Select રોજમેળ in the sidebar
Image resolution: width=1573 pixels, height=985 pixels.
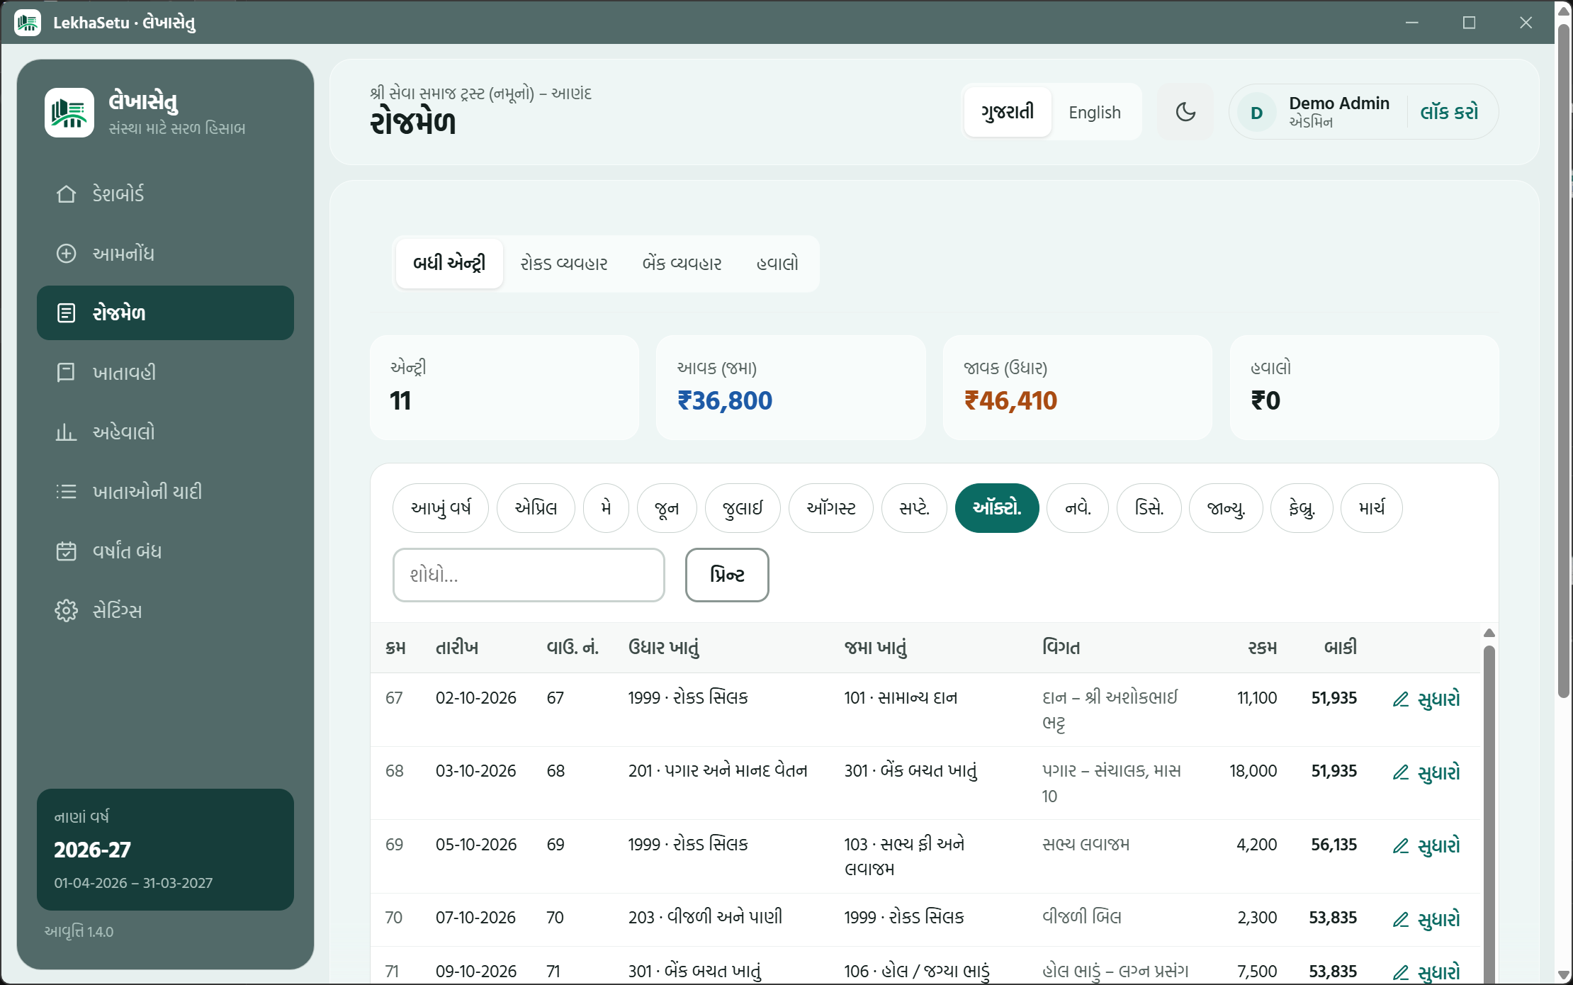pyautogui.click(x=165, y=313)
